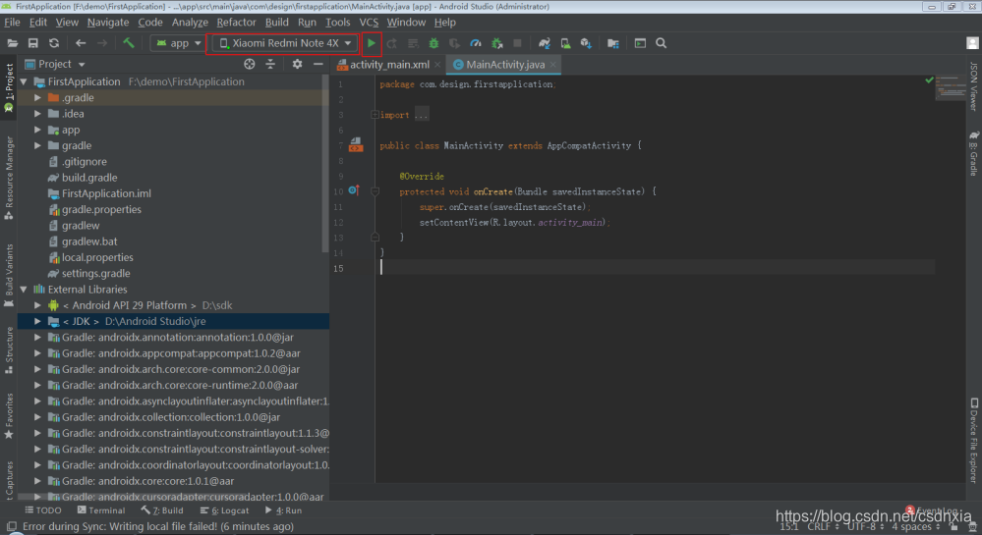Open the Run tool window
Viewport: 982px width, 535px height.
point(283,510)
